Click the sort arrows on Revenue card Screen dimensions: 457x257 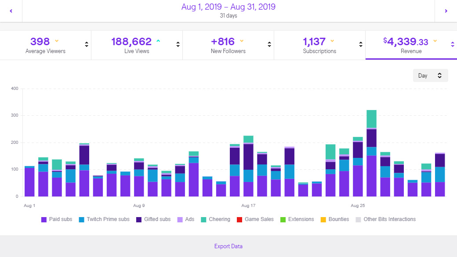tap(452, 44)
